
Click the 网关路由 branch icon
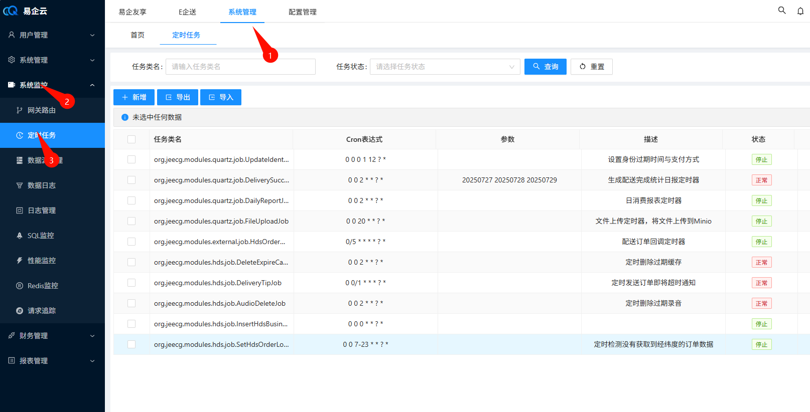tap(20, 110)
